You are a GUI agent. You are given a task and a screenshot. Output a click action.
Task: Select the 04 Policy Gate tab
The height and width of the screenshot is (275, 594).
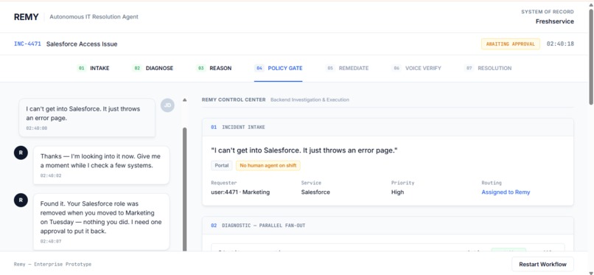[279, 68]
